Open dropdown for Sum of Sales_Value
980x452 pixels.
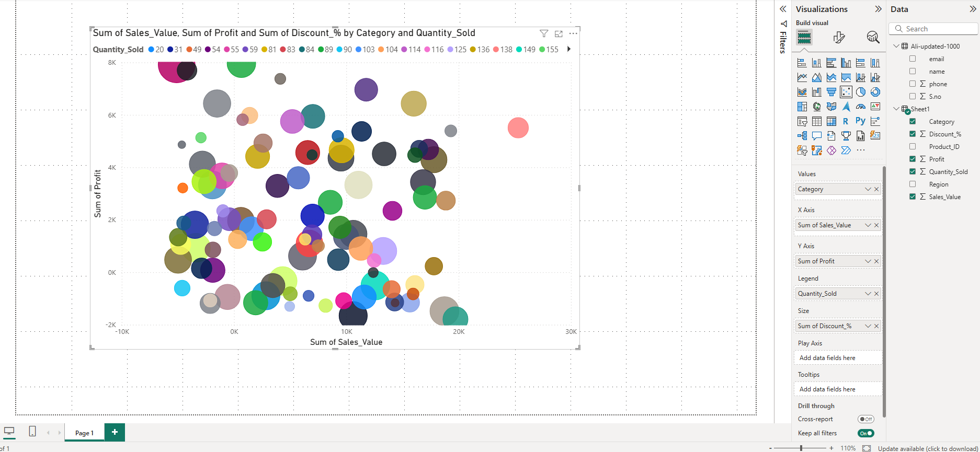(x=868, y=225)
